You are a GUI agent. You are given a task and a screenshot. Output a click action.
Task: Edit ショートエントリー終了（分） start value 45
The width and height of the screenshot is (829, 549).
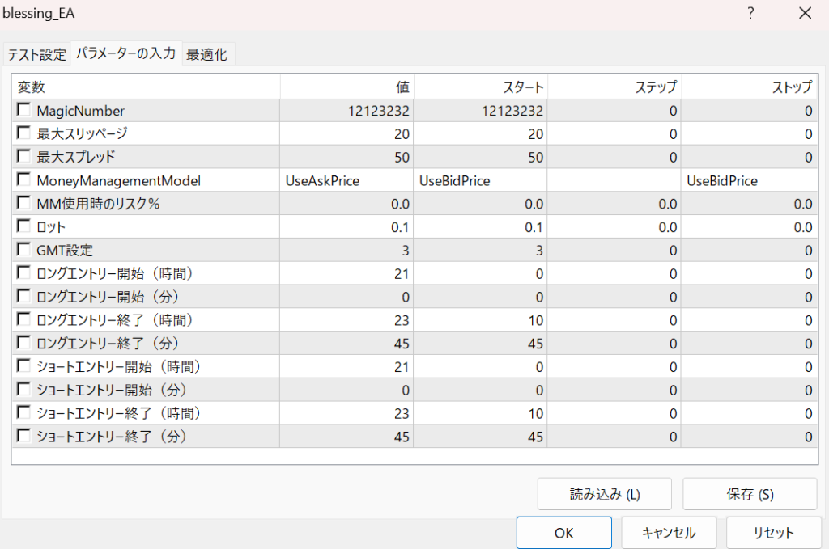tap(480, 437)
